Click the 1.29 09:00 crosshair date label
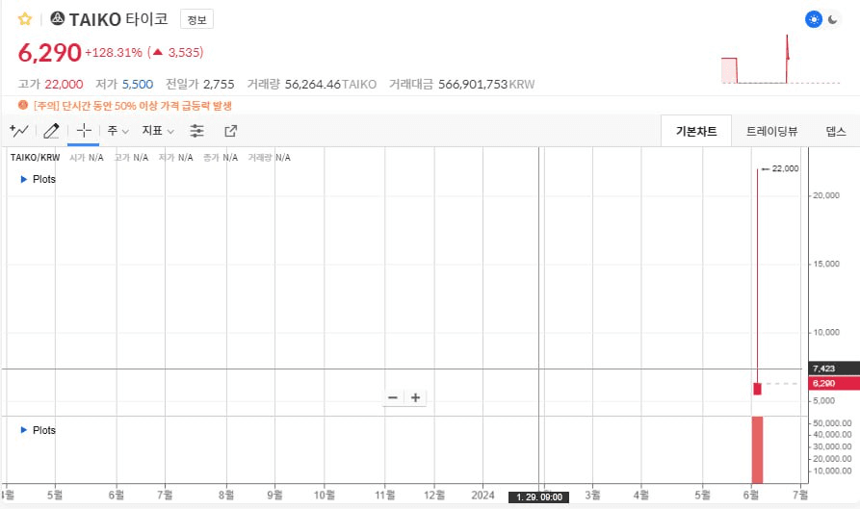 click(x=538, y=496)
